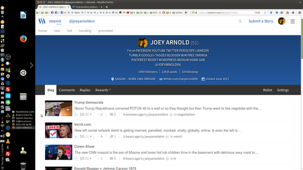The height and width of the screenshot is (170, 303).
Task: Upvote the Trump Democrats post
Action: (76, 114)
